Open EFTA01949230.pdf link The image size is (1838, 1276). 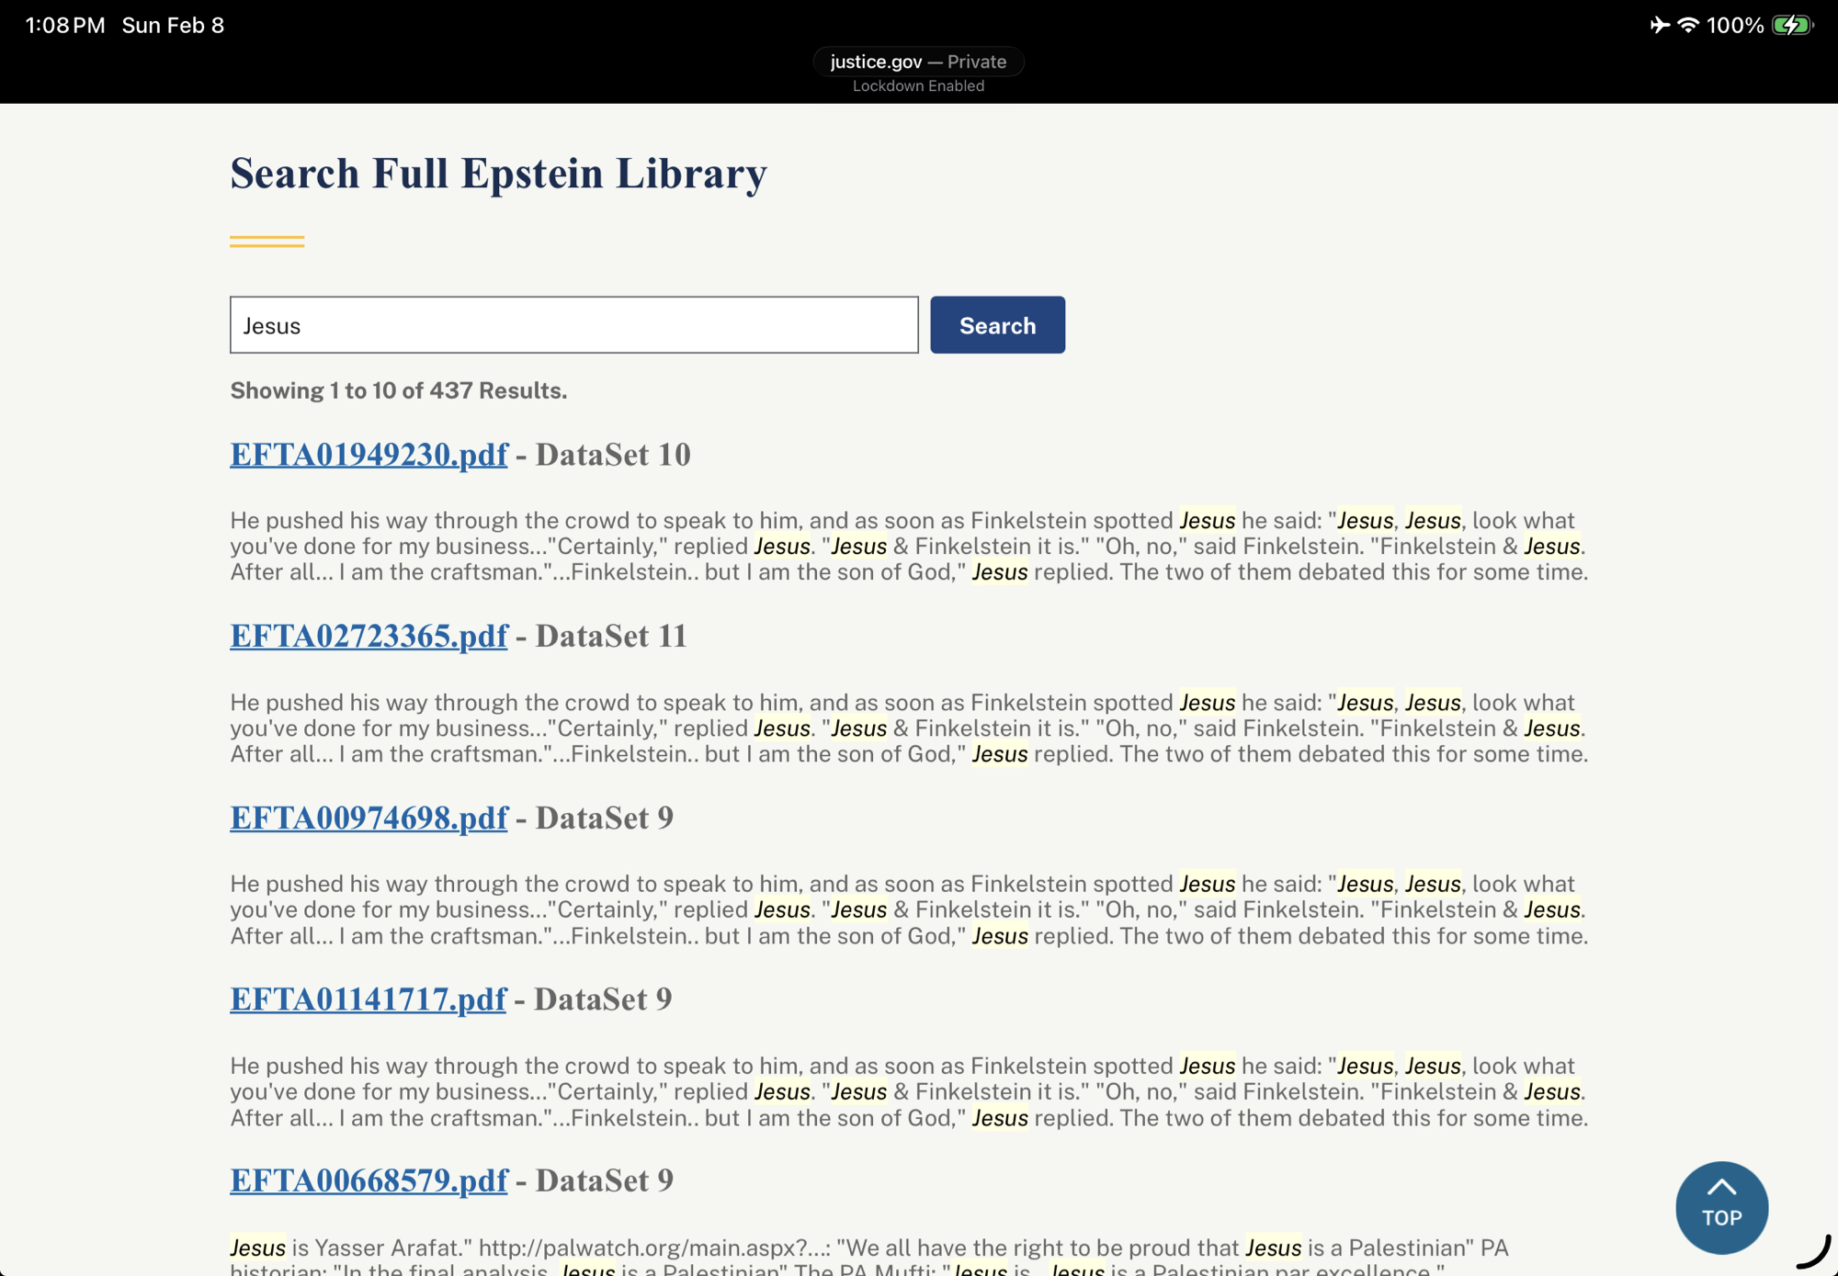click(369, 454)
